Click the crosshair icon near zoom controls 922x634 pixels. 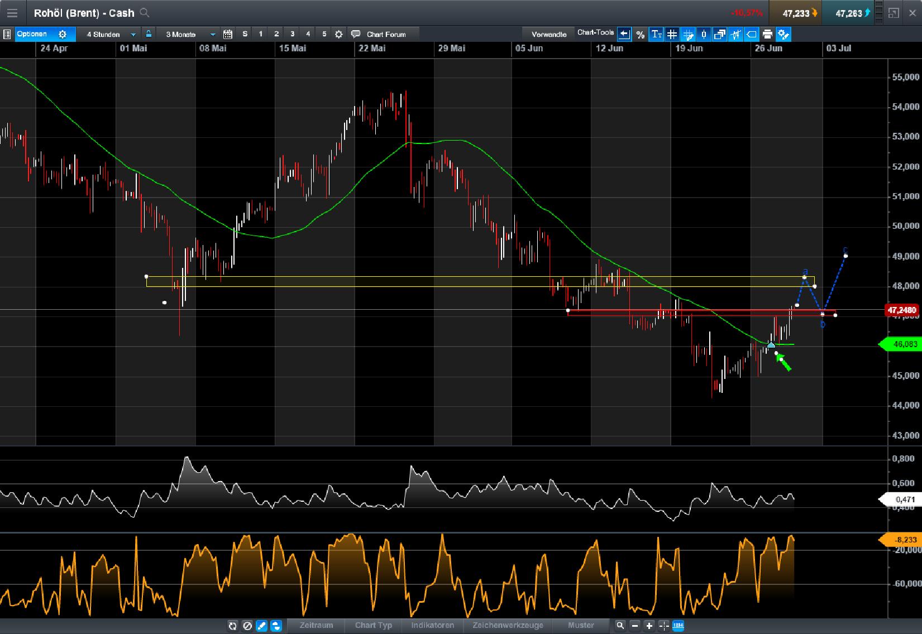(663, 626)
